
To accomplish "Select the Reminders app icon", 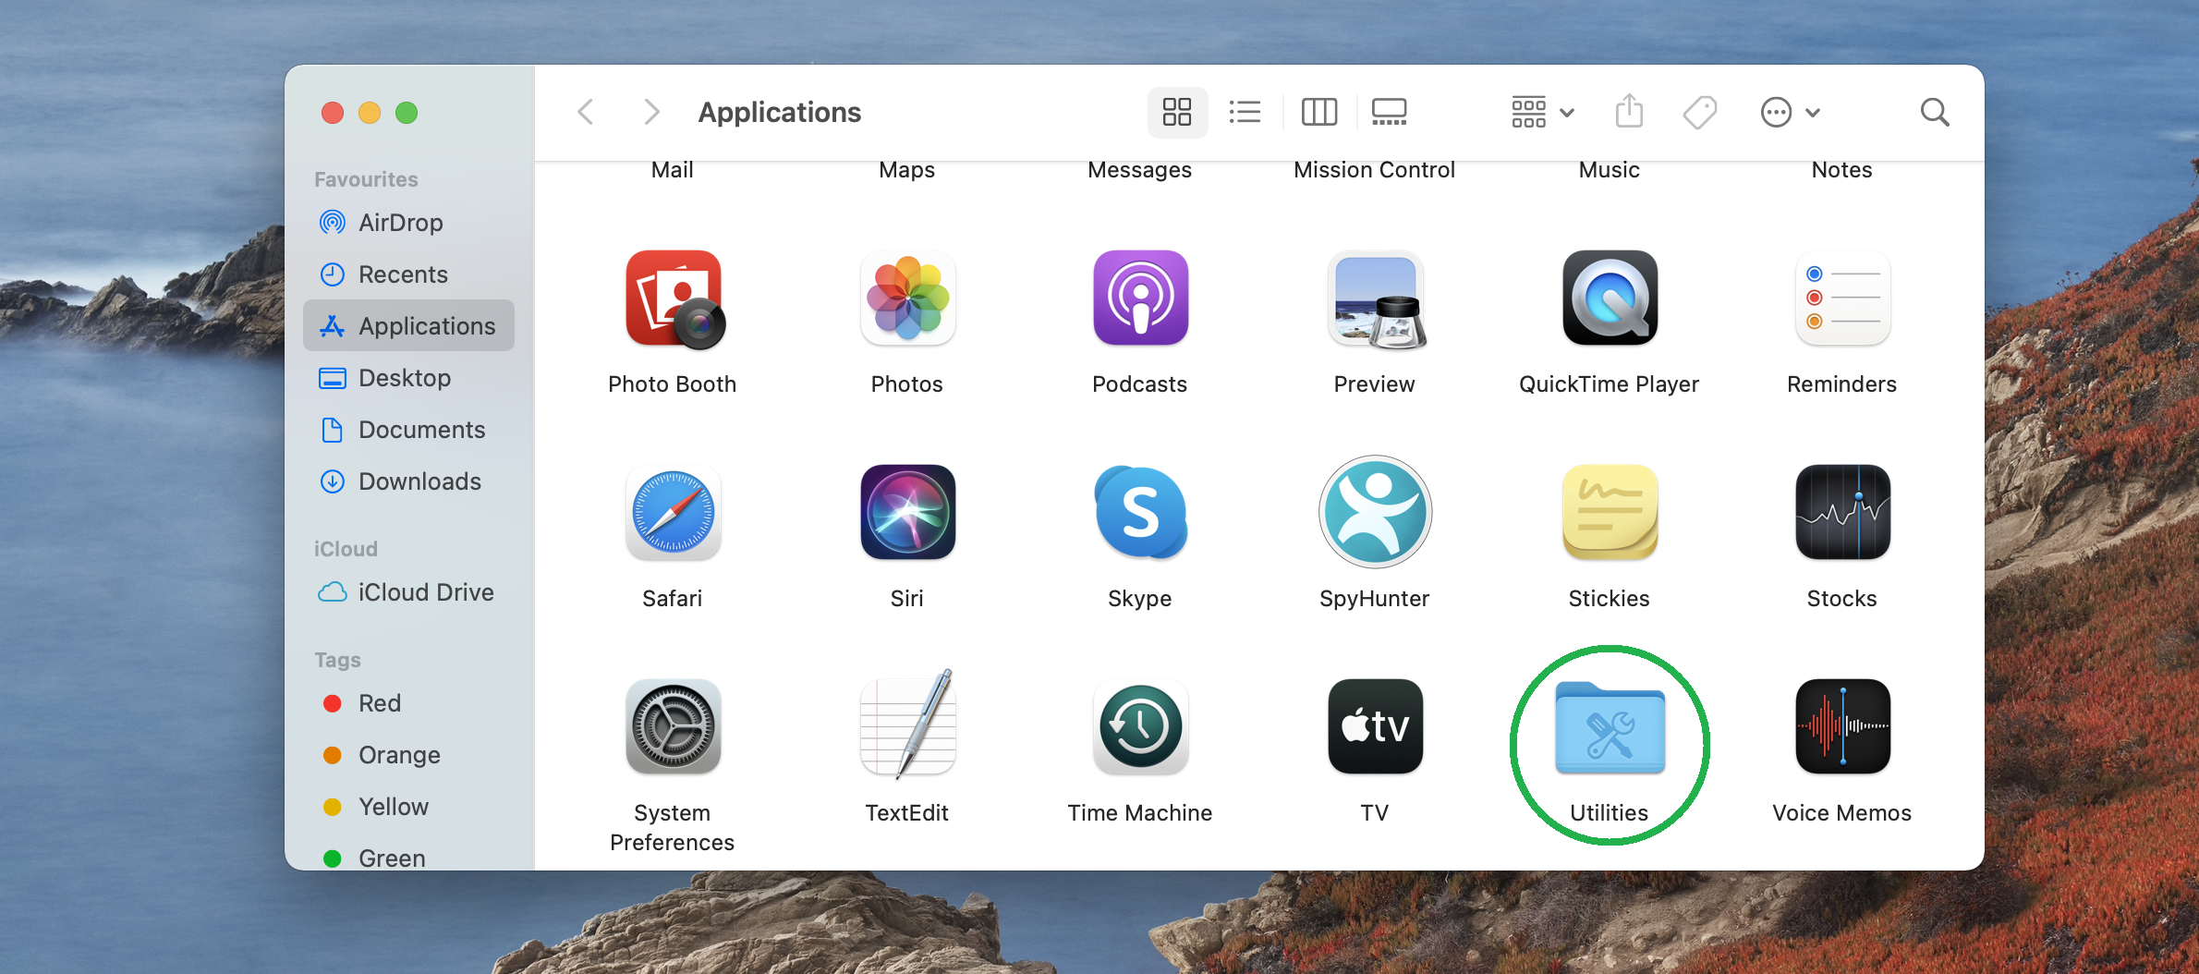I will (x=1842, y=298).
